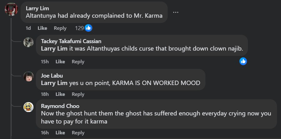Like Raymond Choo's comment
Viewport: 281px width, 139px height.
point(60,133)
